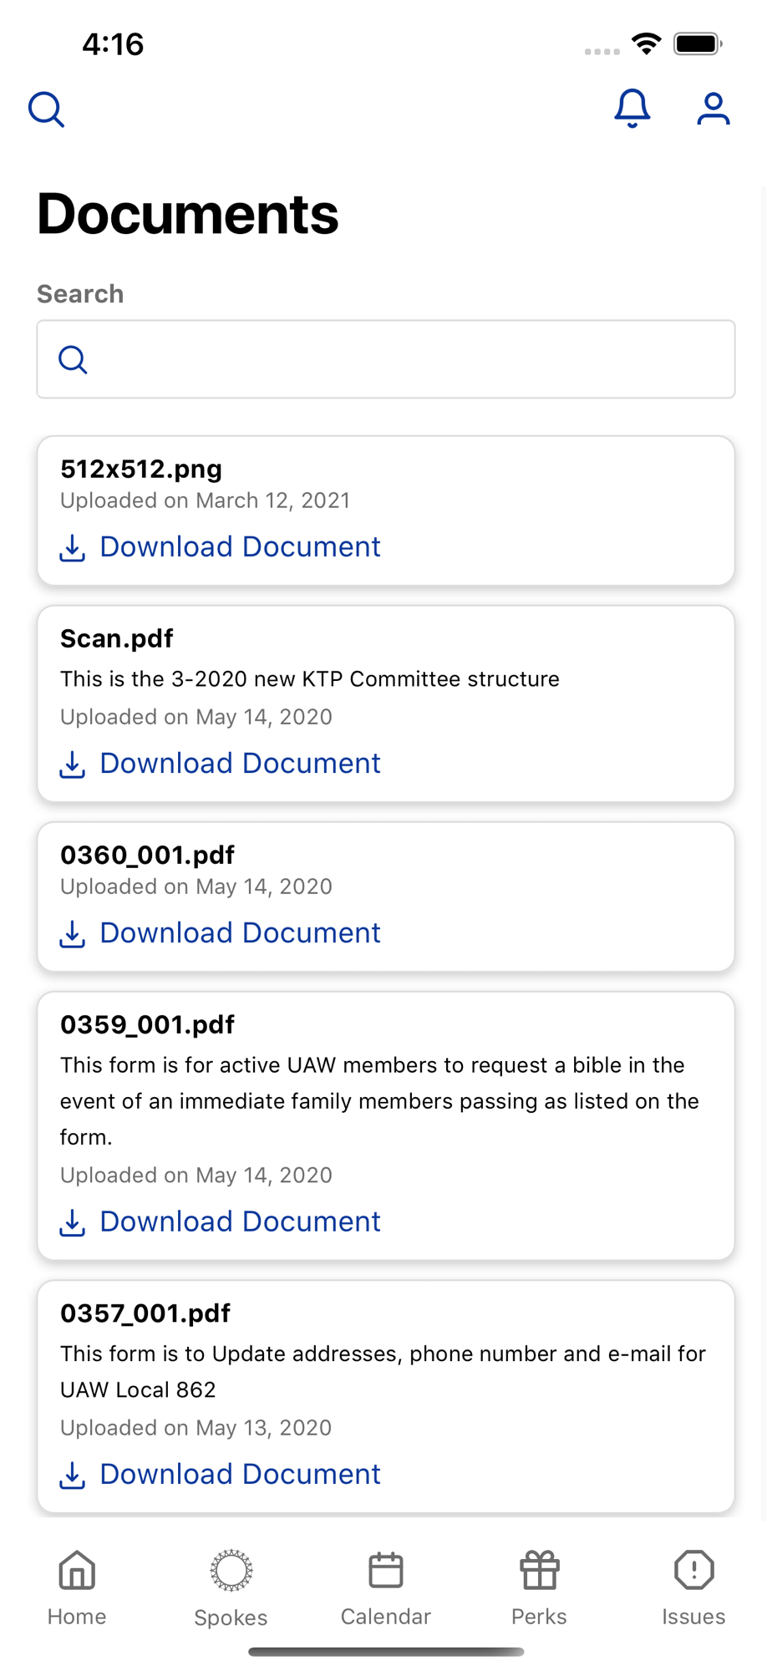Open the Spokes tab
Screen dimensions: 772x1671
[231, 1588]
